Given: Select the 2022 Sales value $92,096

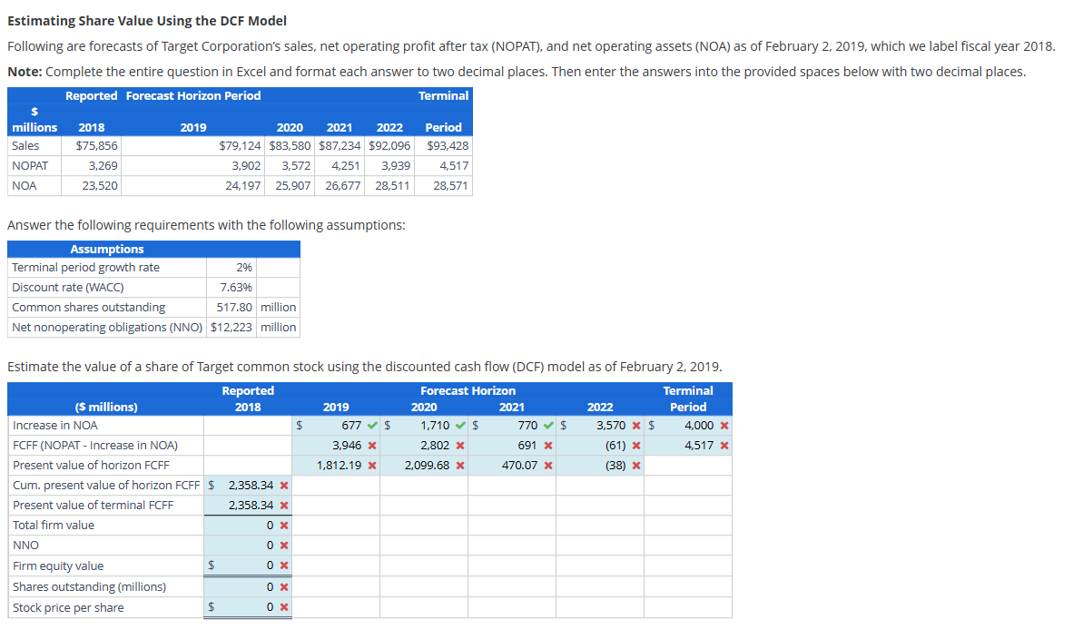Looking at the screenshot, I should tap(389, 146).
